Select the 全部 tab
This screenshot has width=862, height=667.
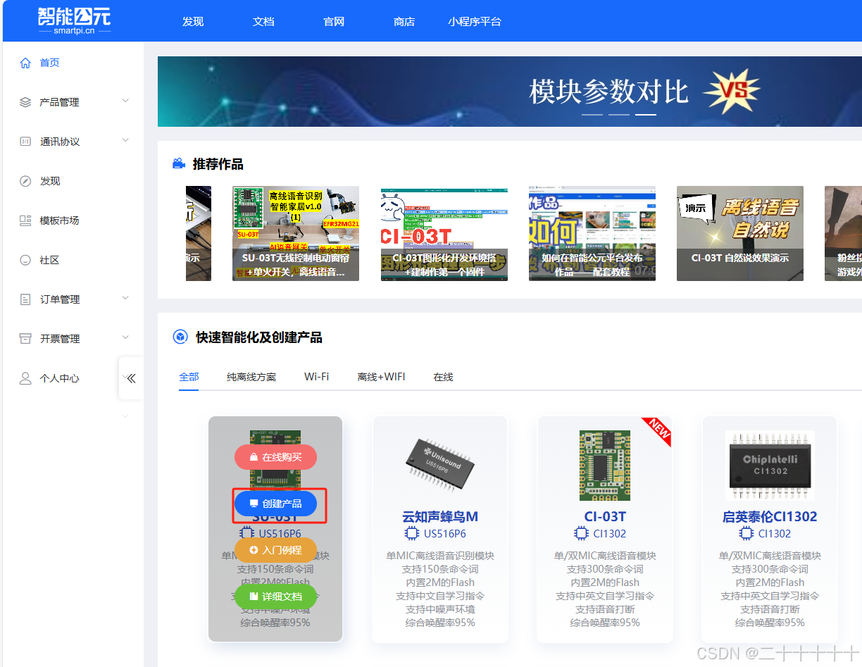click(x=189, y=377)
